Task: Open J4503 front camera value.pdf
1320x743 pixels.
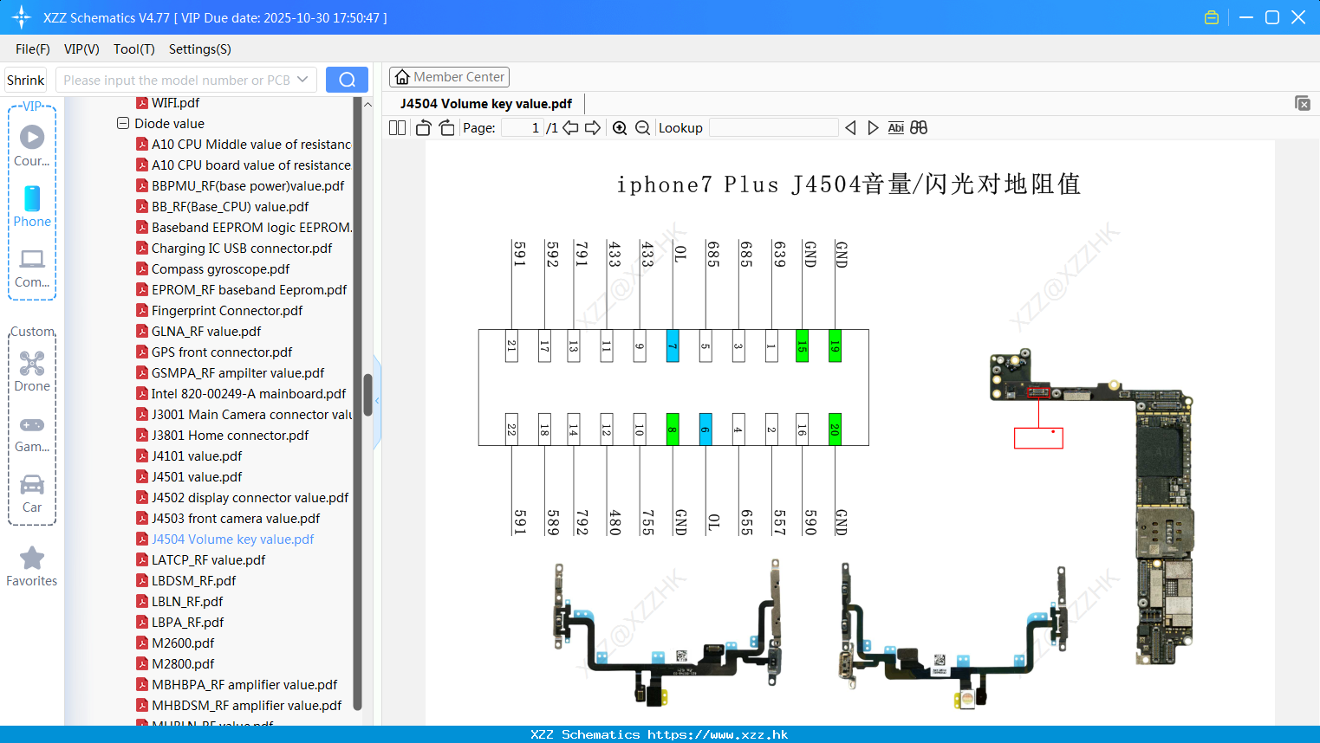Action: point(229,519)
